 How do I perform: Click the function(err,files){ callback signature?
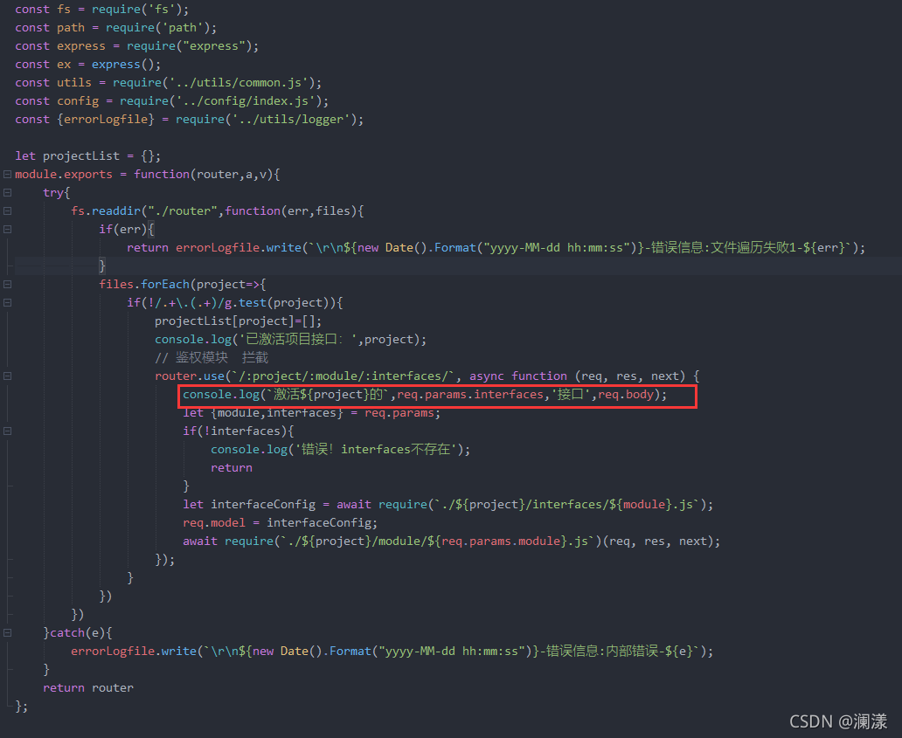294,211
